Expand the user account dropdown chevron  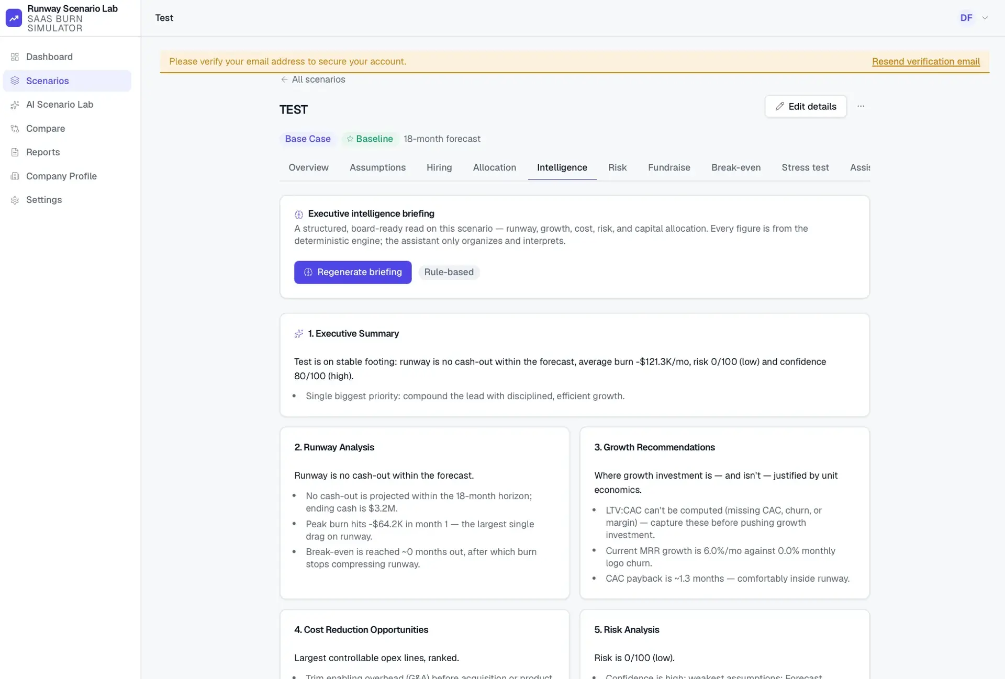point(985,18)
